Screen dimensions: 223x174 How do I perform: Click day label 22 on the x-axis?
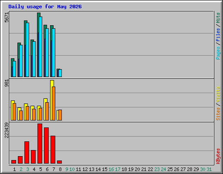click(150, 169)
